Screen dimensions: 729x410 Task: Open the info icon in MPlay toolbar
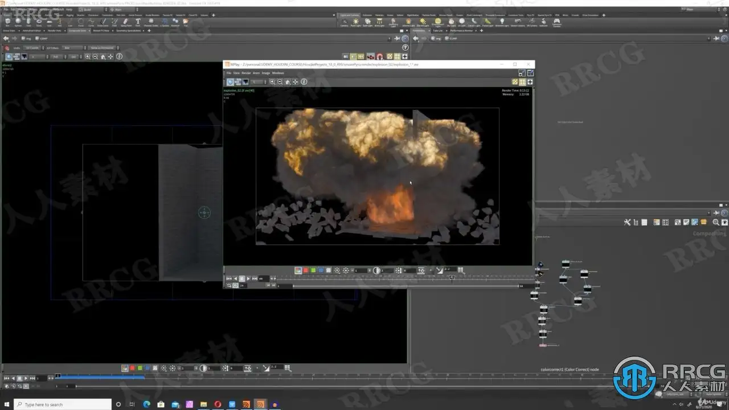click(x=304, y=82)
